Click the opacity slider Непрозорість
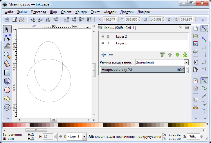Image resolution: width=211 pixels, height=143 pixels. (142, 70)
